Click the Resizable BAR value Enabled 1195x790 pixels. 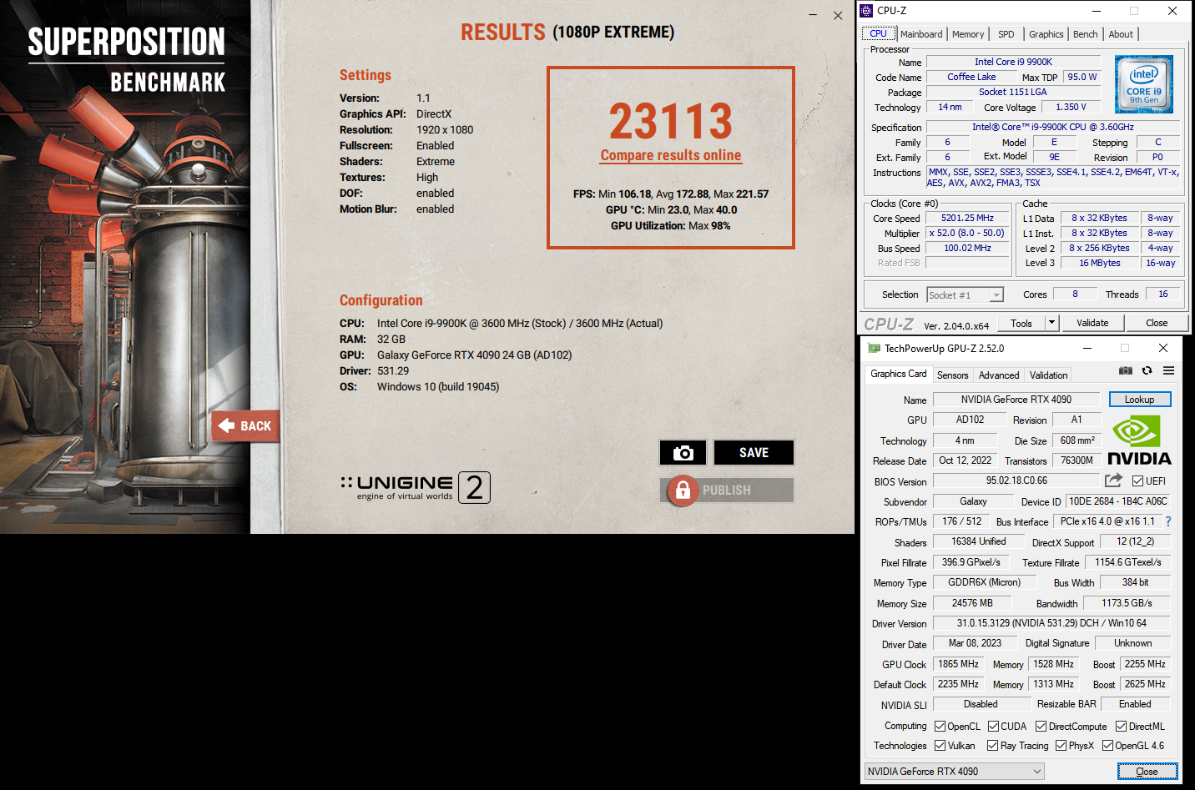tap(1135, 704)
